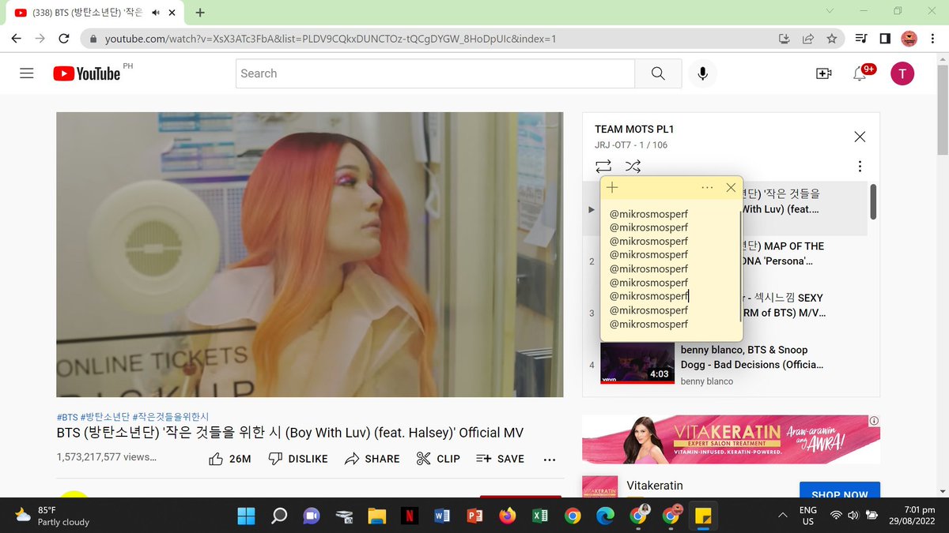Viewport: 949px width, 533px height.
Task: Open the Windows Start menu
Action: tap(246, 516)
